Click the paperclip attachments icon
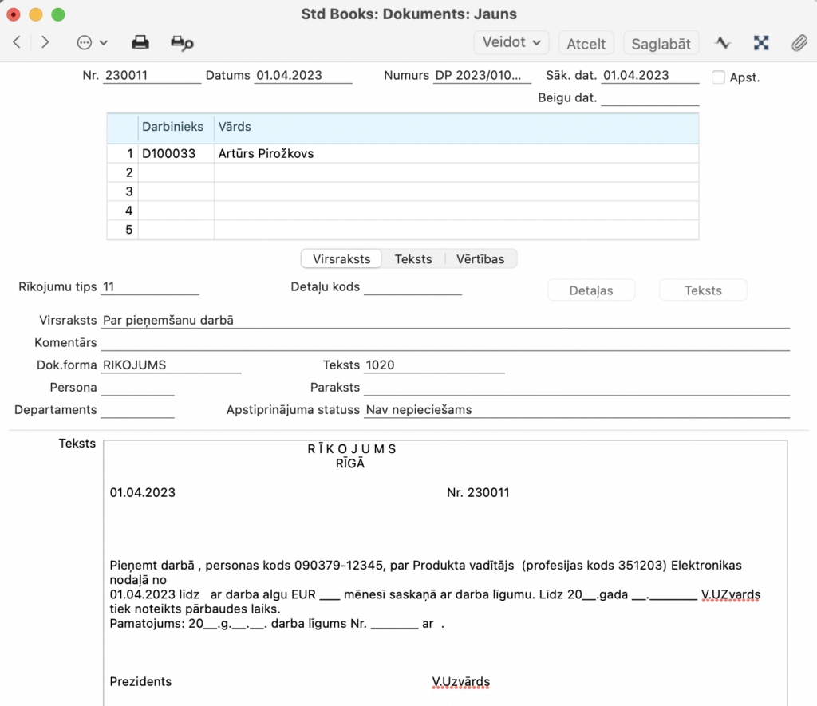817x706 pixels. [x=799, y=43]
